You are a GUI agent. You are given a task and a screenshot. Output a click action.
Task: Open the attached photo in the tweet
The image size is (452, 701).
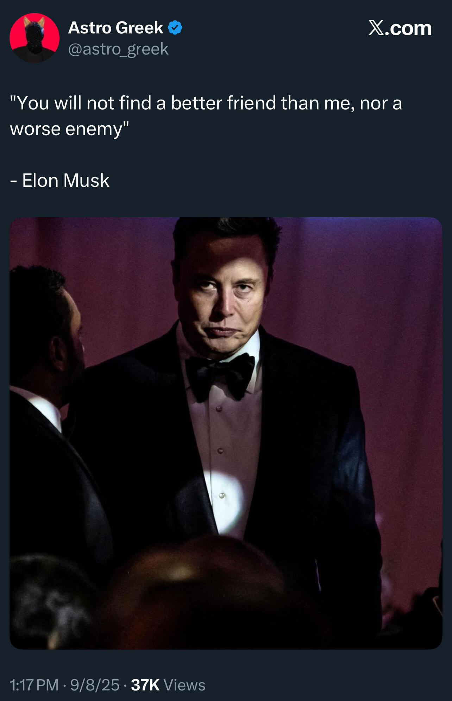[226, 433]
